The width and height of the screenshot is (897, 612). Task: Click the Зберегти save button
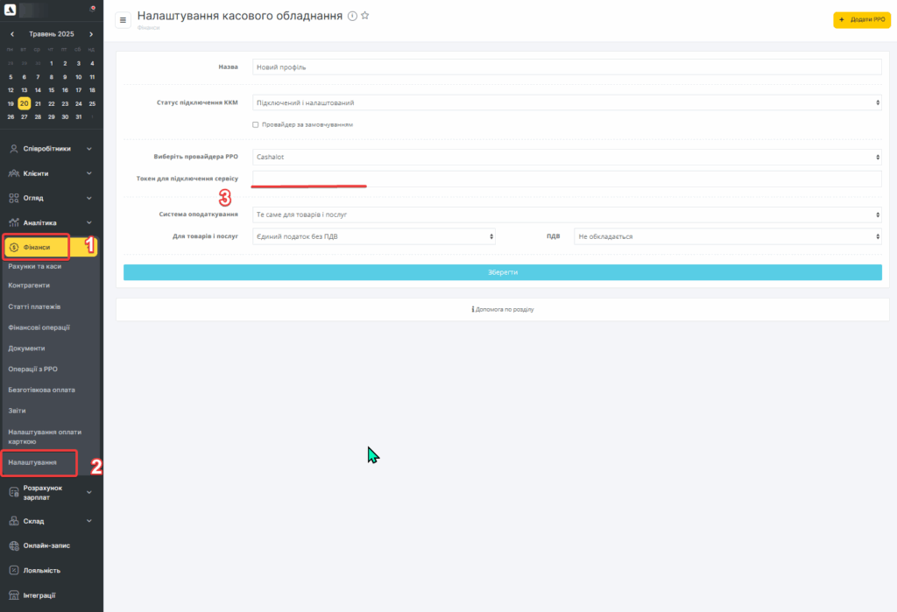(x=502, y=272)
